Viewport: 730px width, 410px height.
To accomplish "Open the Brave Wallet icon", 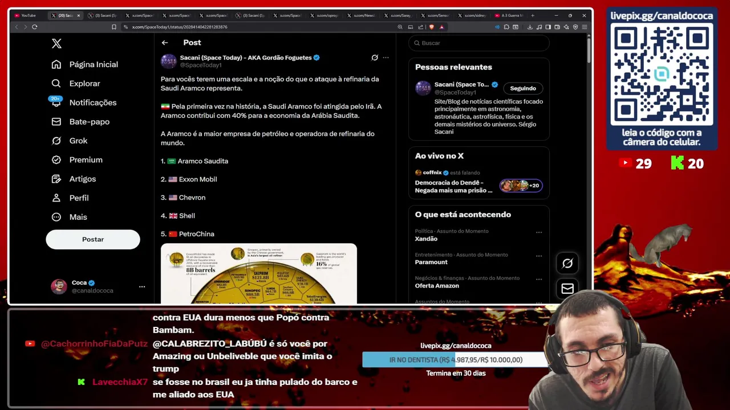I will pos(557,27).
